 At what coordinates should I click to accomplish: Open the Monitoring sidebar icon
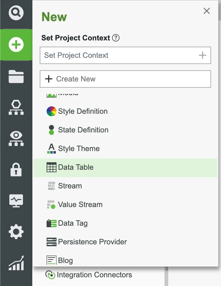pyautogui.click(x=16, y=201)
